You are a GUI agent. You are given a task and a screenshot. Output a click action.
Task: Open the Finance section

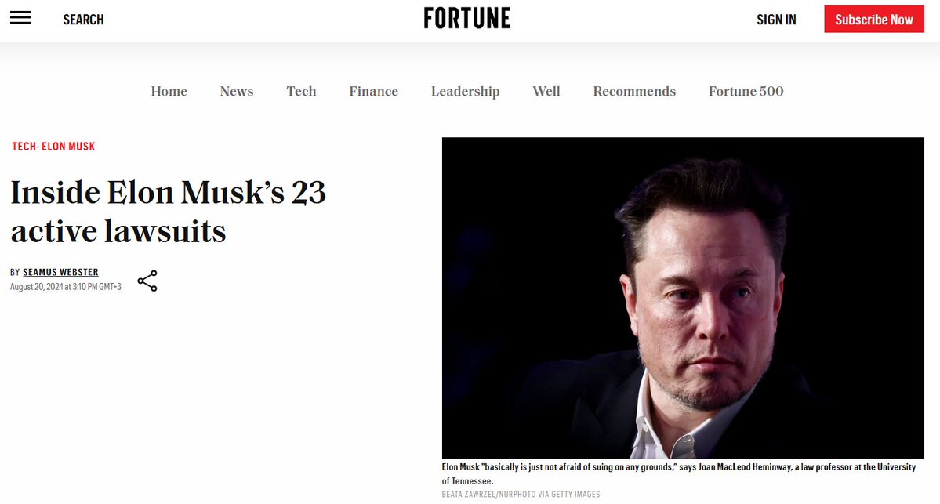373,91
